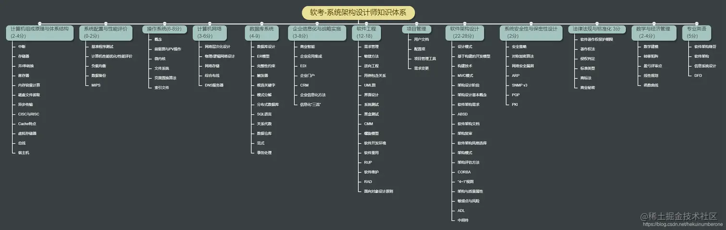Click the connector dot above 操作系统 node
This screenshot has width=726, height=230.
(165, 23)
